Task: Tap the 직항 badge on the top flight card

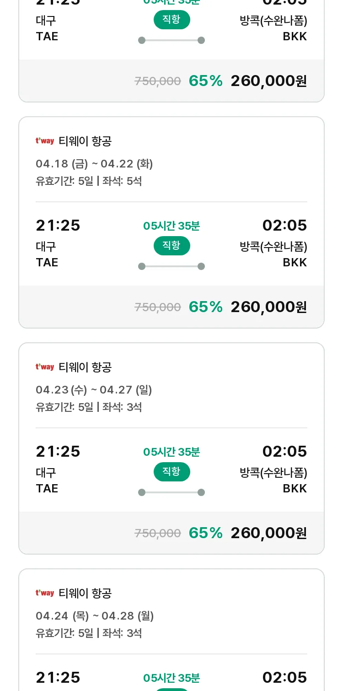Action: [x=171, y=20]
